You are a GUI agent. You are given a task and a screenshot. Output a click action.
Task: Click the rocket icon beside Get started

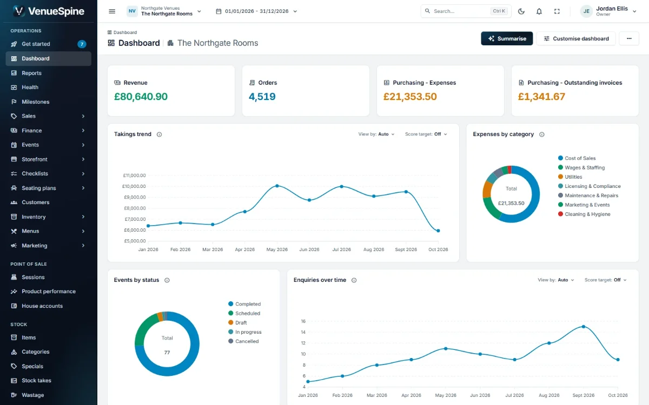14,44
